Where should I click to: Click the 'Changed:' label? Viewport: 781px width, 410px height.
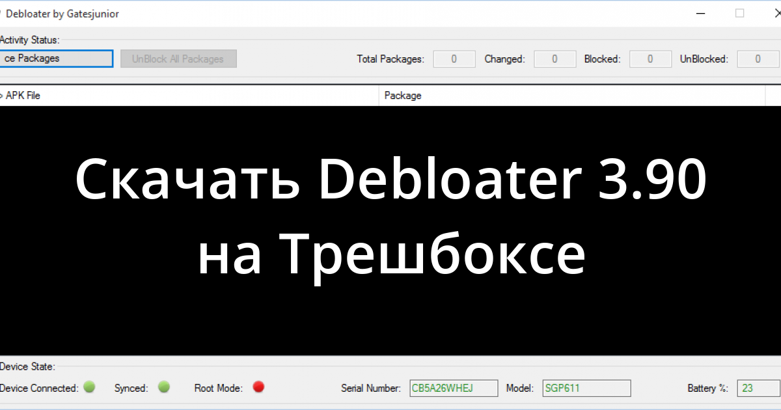504,59
